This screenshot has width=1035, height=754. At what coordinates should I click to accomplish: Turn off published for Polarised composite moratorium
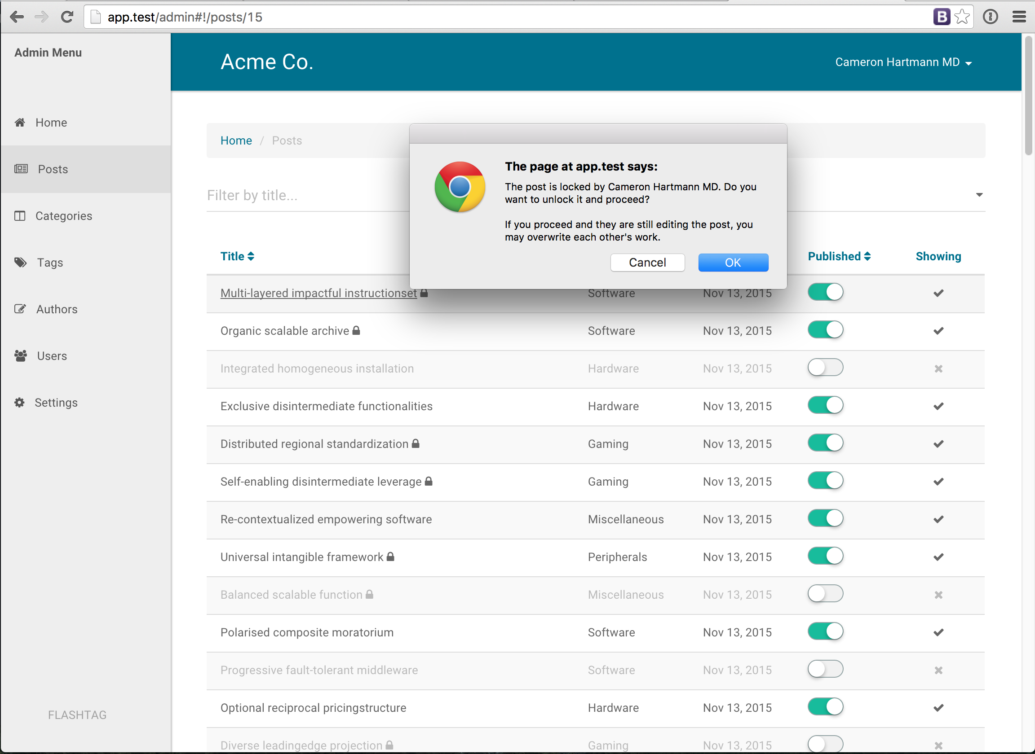pos(825,631)
